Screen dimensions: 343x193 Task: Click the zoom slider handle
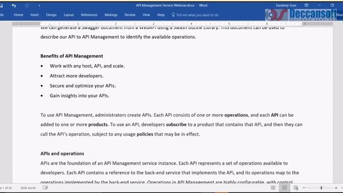pos(321,188)
